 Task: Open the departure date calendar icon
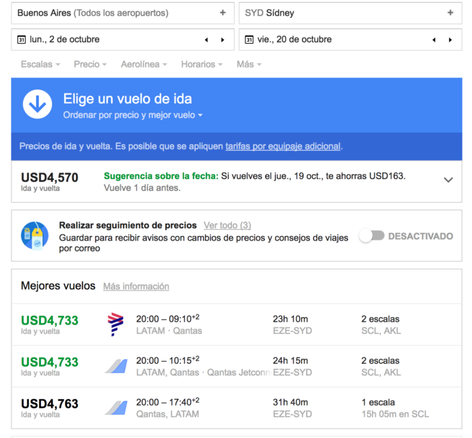22,40
